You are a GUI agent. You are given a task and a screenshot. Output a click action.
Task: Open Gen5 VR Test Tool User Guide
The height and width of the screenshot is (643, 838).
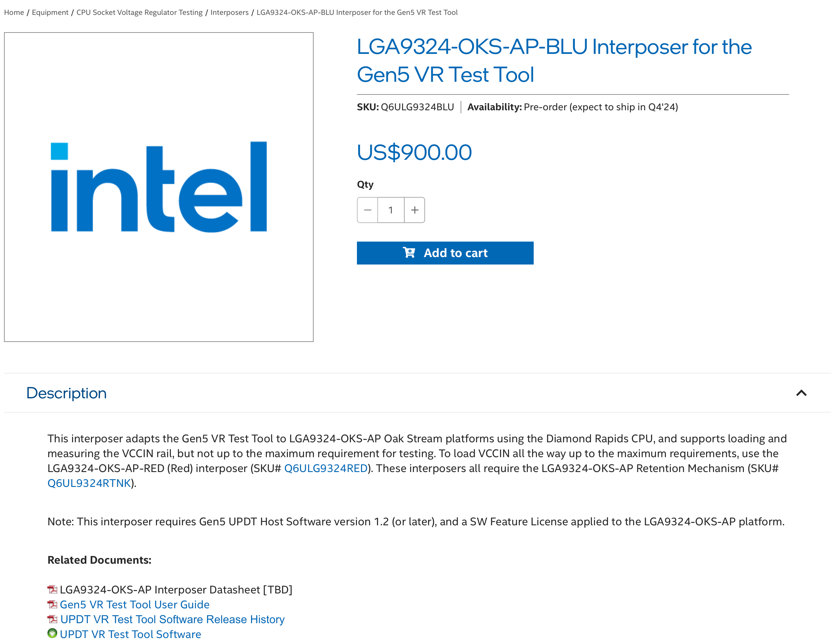click(x=135, y=604)
